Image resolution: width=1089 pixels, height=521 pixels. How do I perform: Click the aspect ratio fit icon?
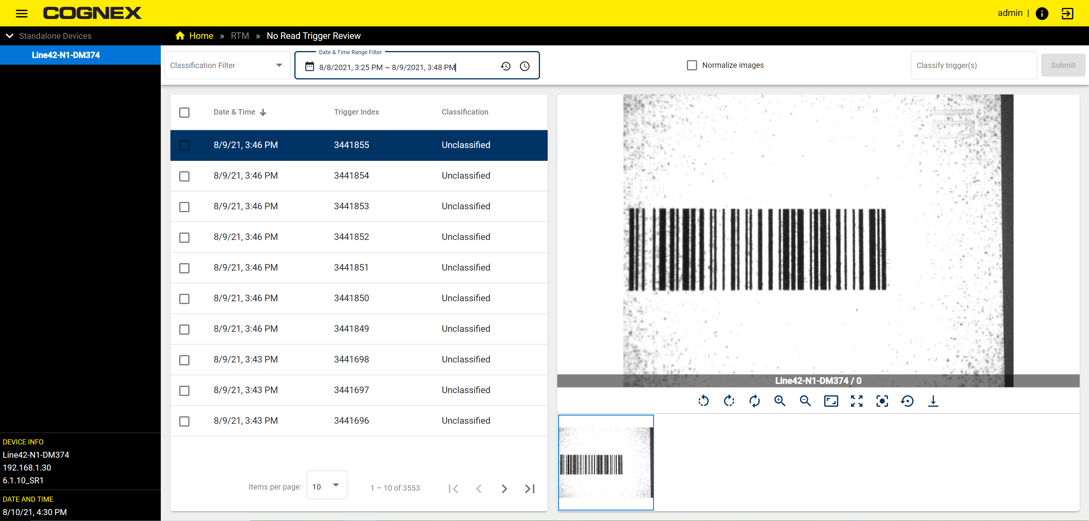click(831, 400)
